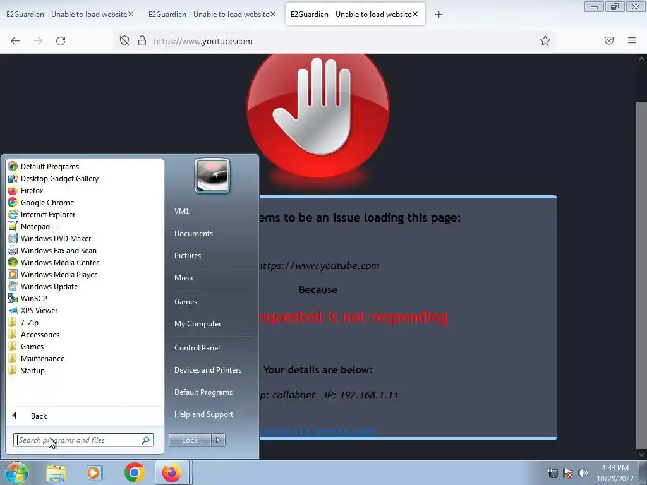Open Music from the Start menu

point(184,278)
